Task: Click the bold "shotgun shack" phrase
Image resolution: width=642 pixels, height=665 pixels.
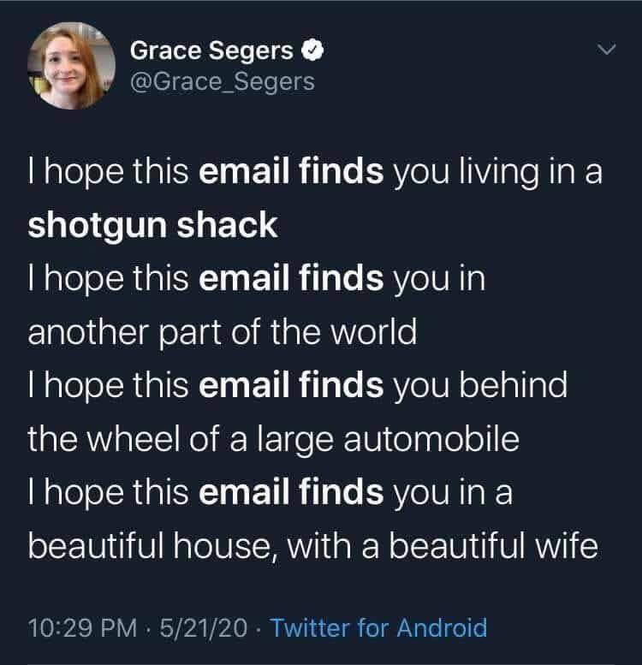Action: [153, 225]
